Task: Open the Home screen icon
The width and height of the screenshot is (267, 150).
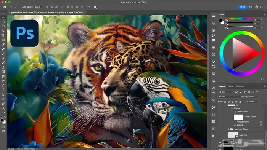Action: tap(5, 7)
